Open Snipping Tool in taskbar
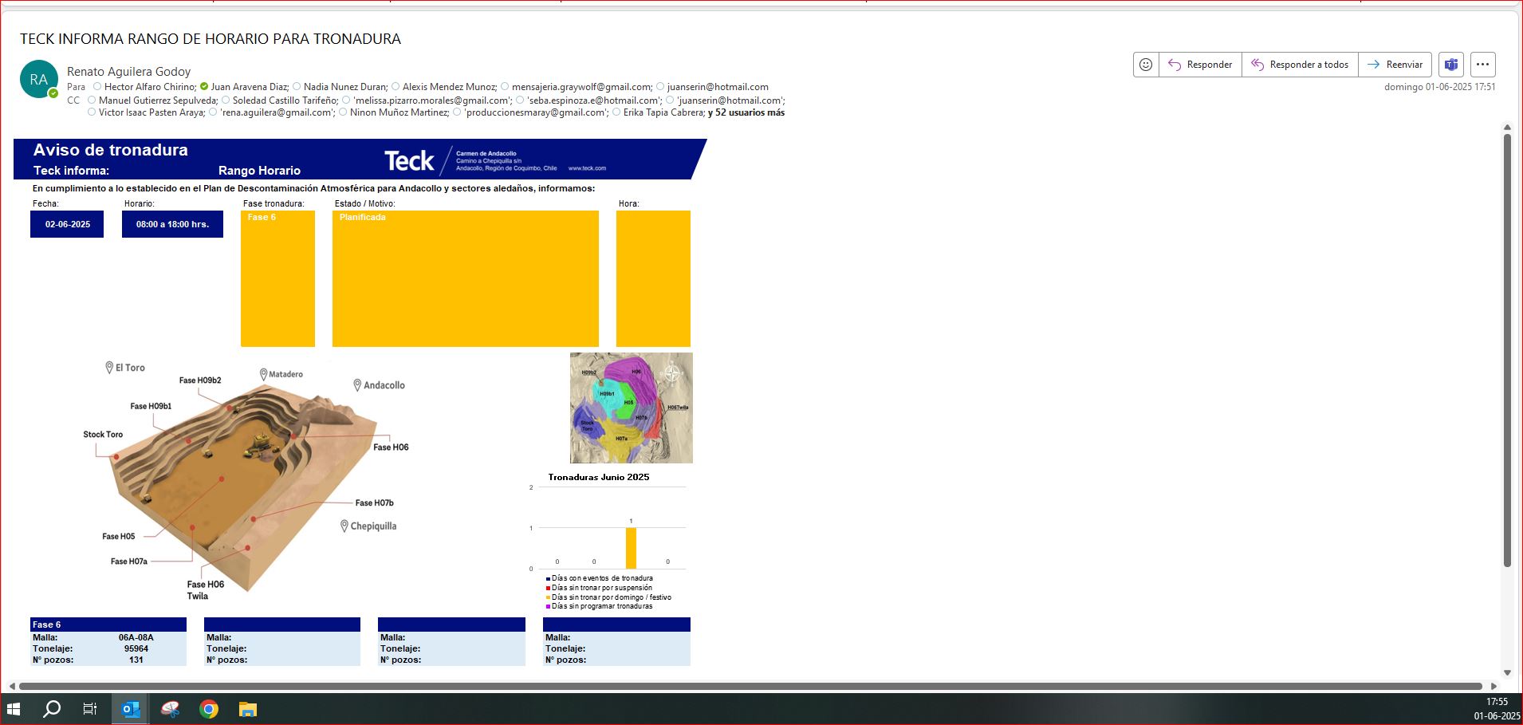 (x=170, y=708)
